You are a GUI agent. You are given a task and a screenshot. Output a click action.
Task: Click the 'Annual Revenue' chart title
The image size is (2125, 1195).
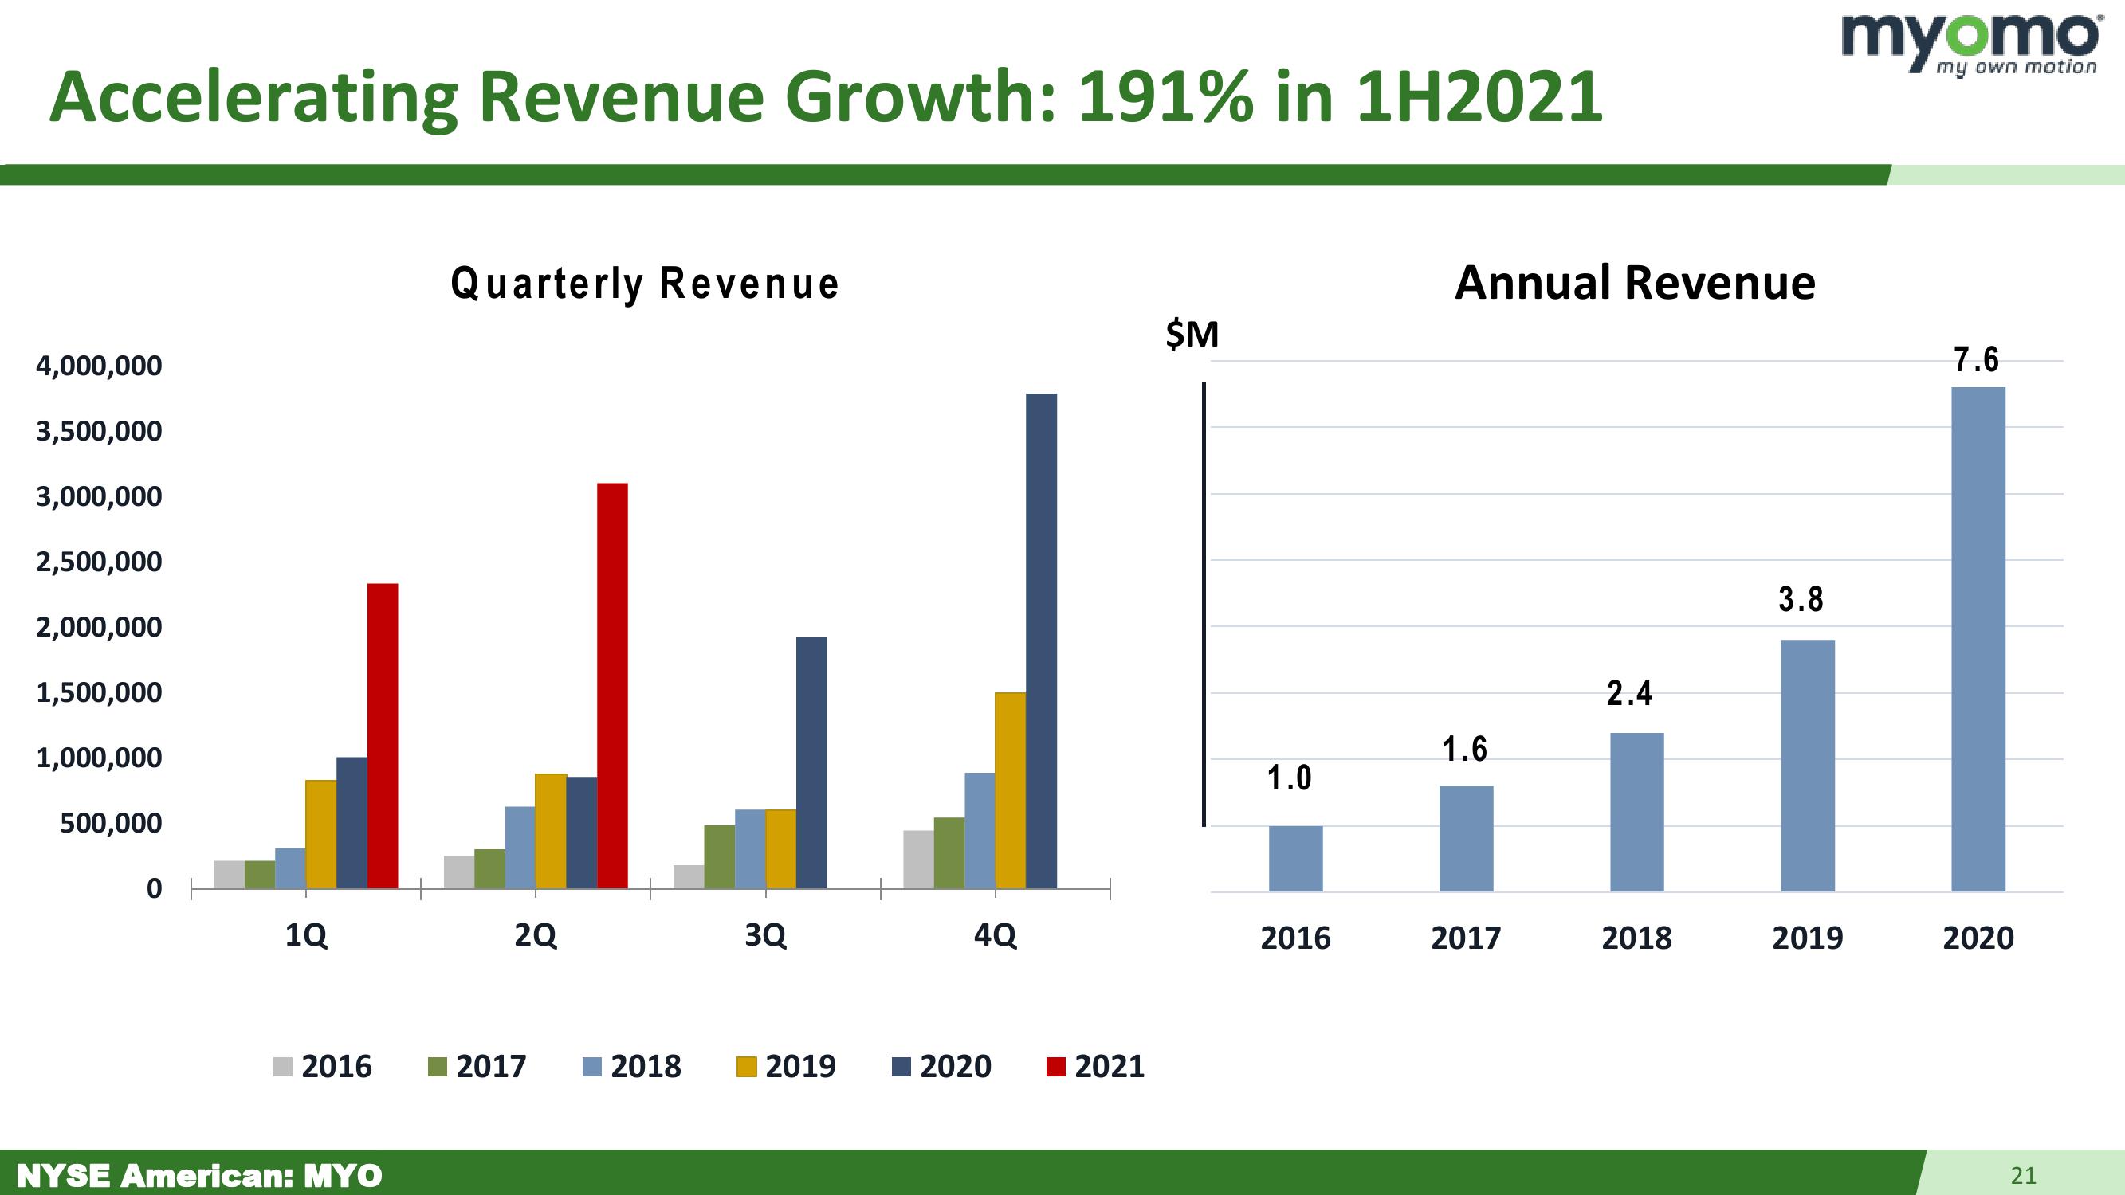click(x=1635, y=283)
